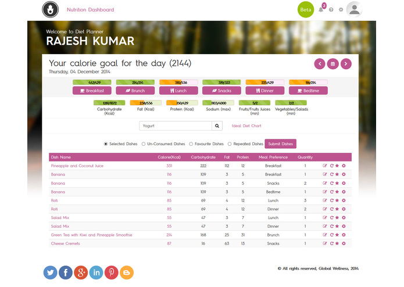Screen dimensions: 404x287
Task: Go to next day arrow
Action: [x=346, y=64]
